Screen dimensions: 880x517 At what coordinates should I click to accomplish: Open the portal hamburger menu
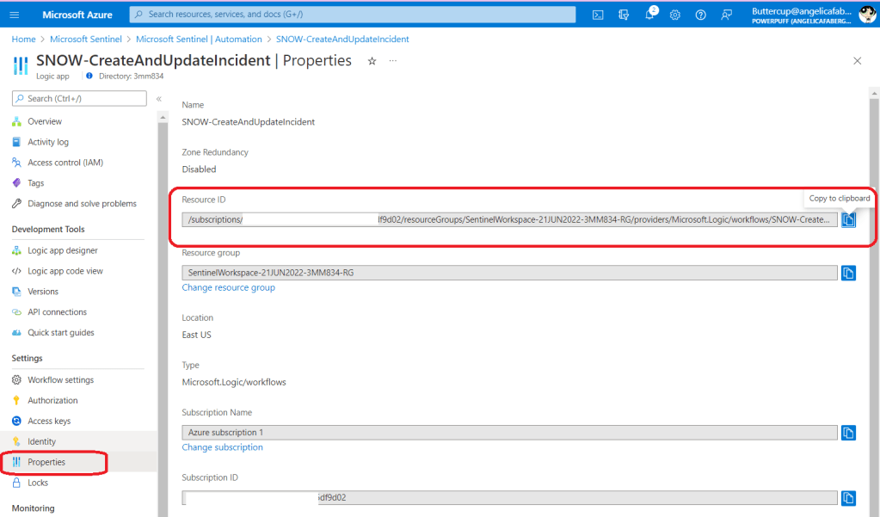tap(15, 15)
